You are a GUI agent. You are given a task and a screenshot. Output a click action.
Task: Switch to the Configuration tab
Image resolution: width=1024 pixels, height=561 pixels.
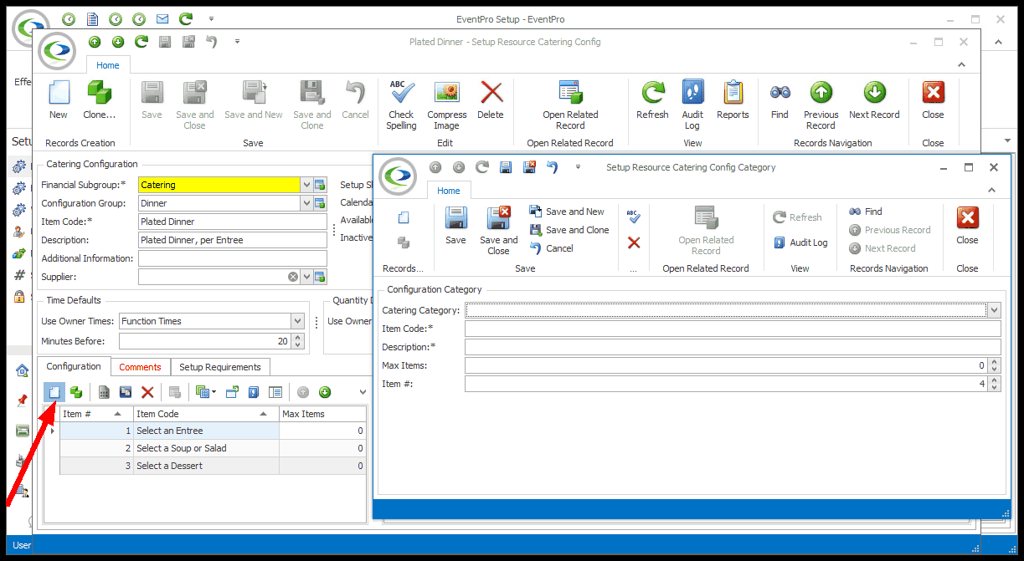(74, 366)
